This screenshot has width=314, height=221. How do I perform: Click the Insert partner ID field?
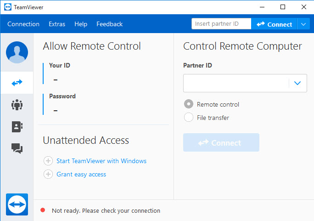(x=221, y=23)
